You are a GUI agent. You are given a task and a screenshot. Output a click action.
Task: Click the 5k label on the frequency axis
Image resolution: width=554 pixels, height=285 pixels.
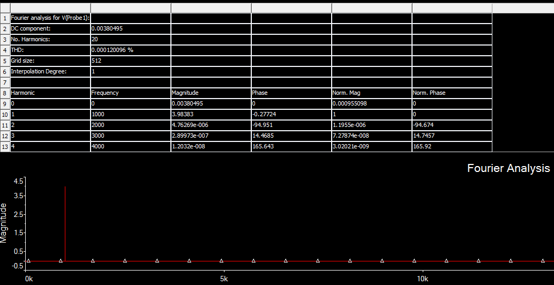click(224, 279)
